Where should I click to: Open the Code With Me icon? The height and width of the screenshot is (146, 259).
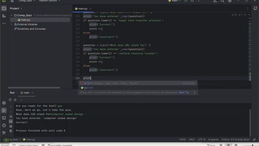point(215,1)
